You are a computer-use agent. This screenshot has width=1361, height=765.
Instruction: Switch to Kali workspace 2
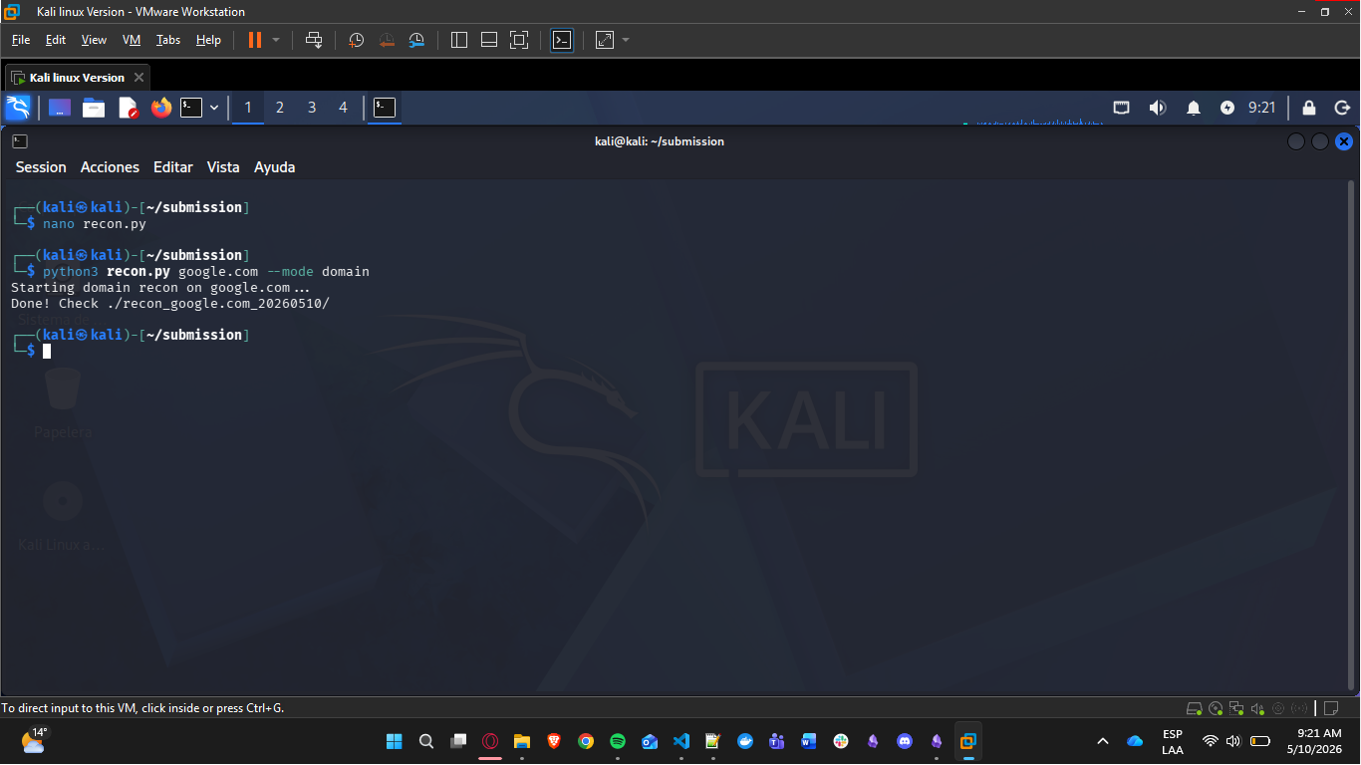[x=280, y=108]
